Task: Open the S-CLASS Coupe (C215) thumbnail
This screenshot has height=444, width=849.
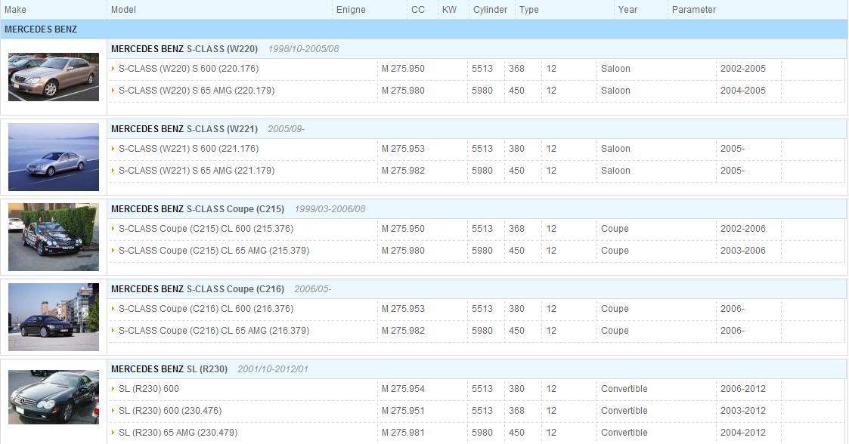Action: click(54, 237)
